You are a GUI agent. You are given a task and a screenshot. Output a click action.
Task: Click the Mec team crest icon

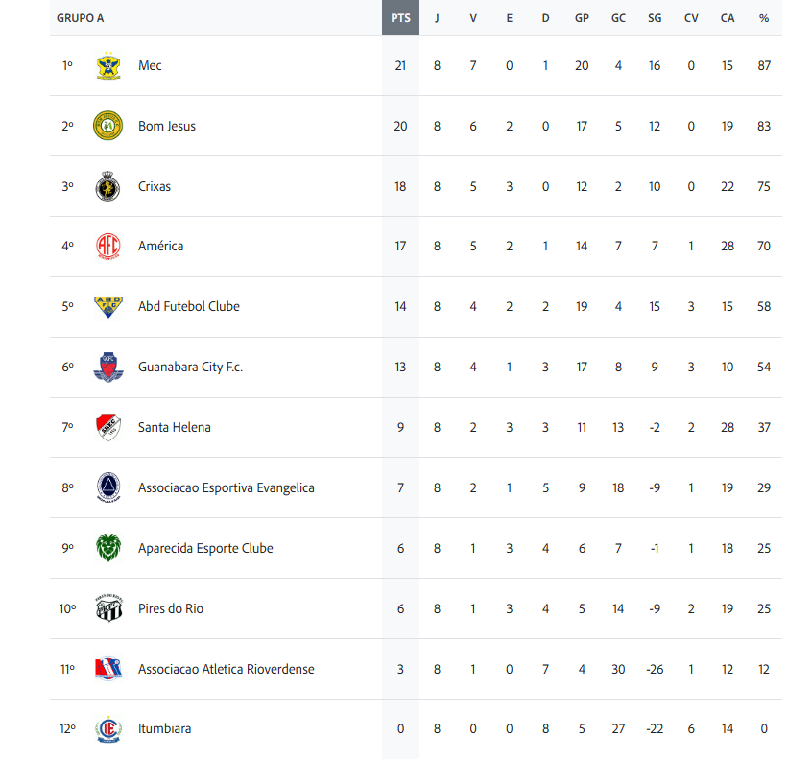pyautogui.click(x=108, y=65)
